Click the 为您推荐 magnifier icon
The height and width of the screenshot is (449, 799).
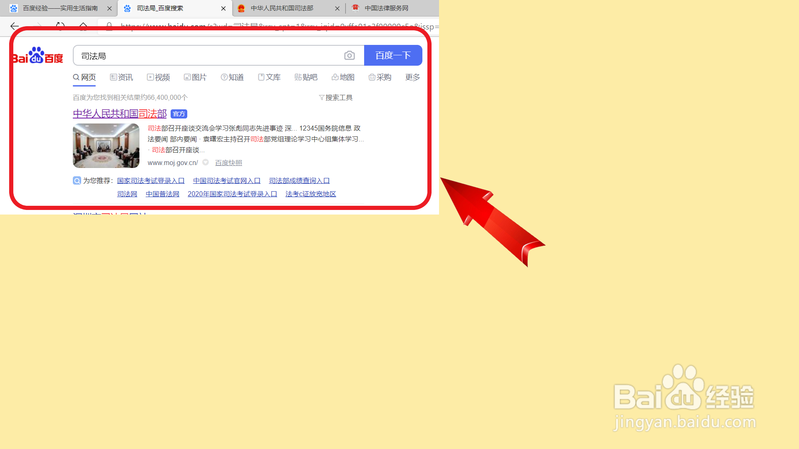click(77, 180)
